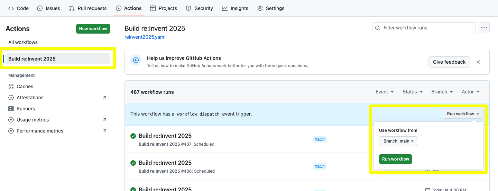This screenshot has height=191, width=498.
Task: Switch to the Insights tab
Action: click(x=235, y=8)
